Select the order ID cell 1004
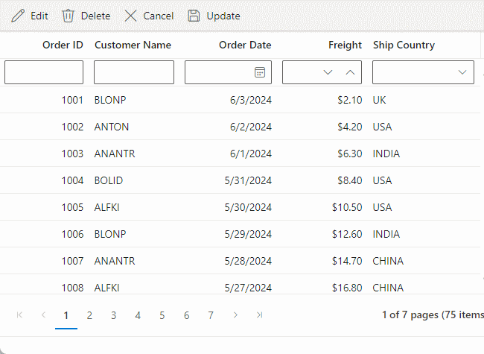484x354 pixels. click(x=72, y=180)
